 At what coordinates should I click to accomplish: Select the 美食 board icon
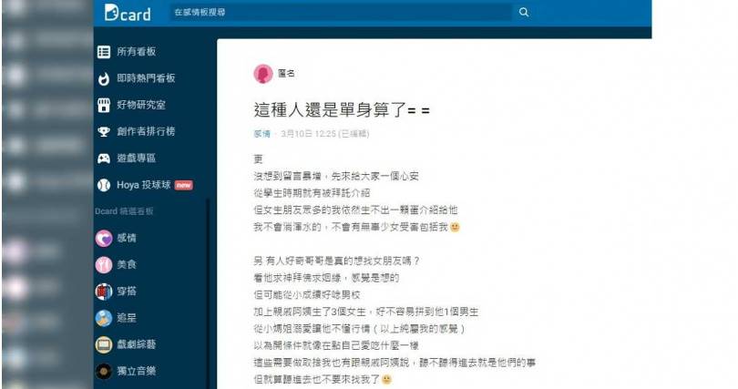click(104, 265)
